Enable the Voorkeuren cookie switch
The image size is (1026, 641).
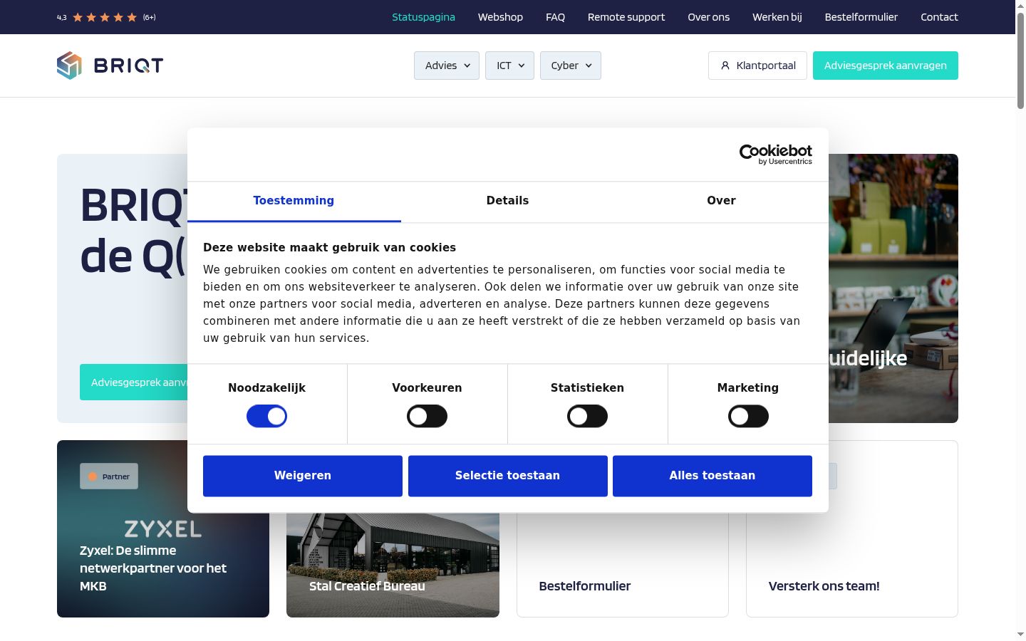(427, 416)
